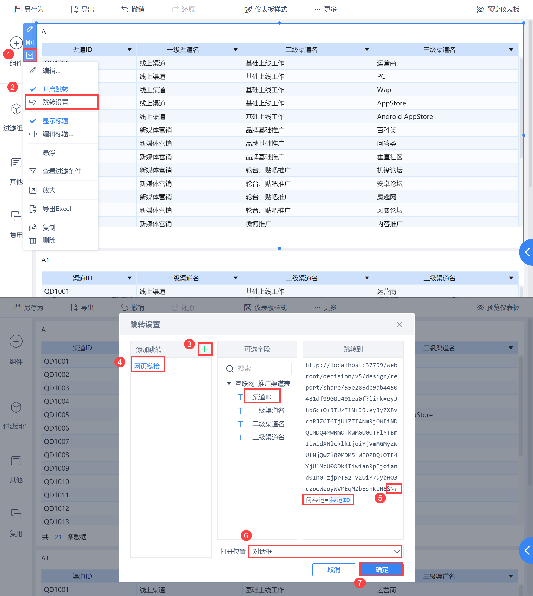Open the component dropdown menu icon
Image resolution: width=533 pixels, height=596 pixels.
click(x=30, y=55)
